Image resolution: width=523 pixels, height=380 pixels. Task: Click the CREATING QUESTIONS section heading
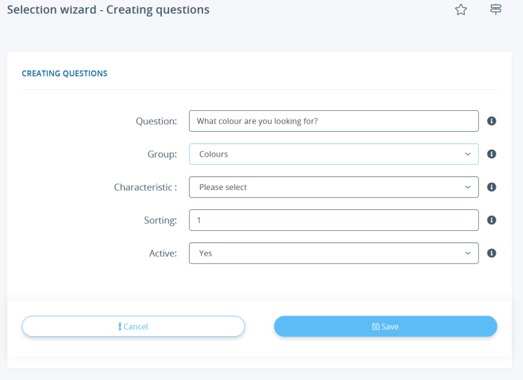[64, 73]
